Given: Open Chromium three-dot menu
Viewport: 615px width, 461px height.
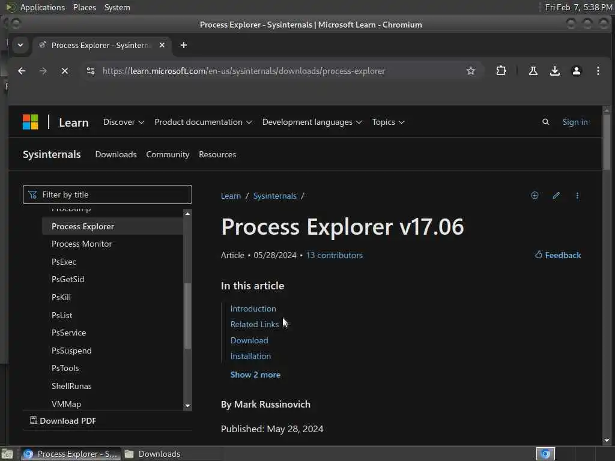Looking at the screenshot, I should tap(598, 71).
